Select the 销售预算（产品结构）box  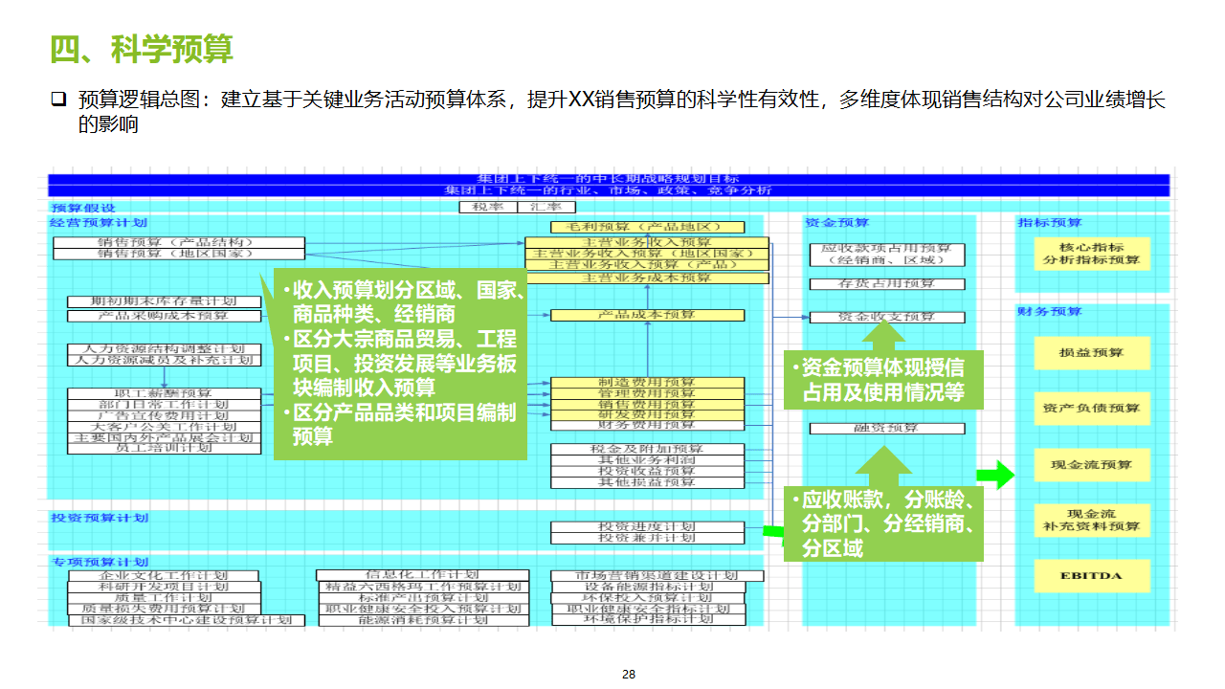coord(179,243)
